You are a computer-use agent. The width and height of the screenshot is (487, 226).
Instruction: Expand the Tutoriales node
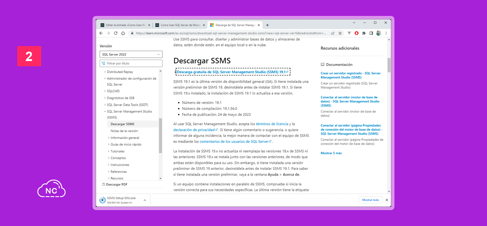point(108,151)
